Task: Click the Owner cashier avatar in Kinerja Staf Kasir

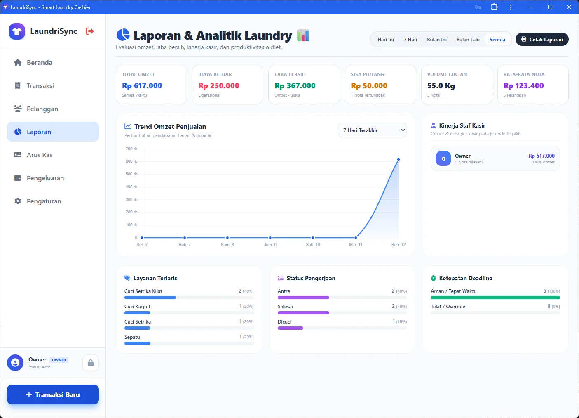Action: point(443,158)
